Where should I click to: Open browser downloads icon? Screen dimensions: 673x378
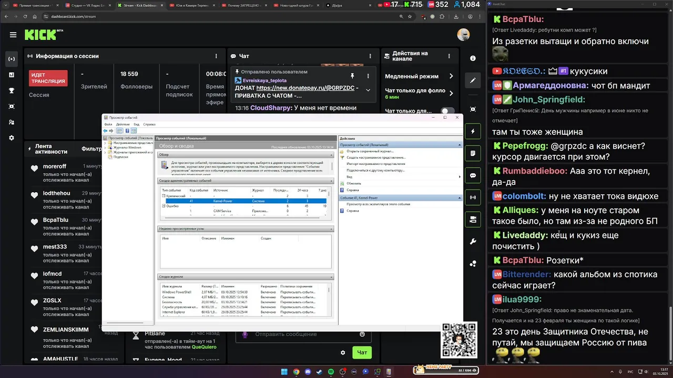coord(456,16)
